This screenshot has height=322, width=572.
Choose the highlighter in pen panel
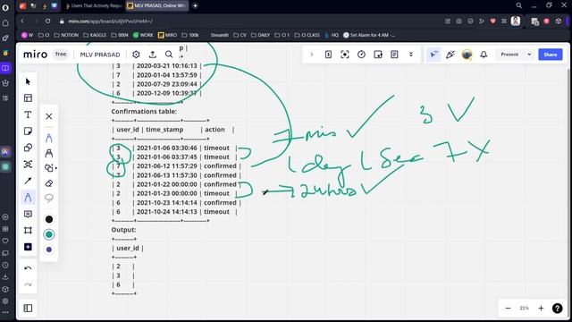pyautogui.click(x=49, y=153)
